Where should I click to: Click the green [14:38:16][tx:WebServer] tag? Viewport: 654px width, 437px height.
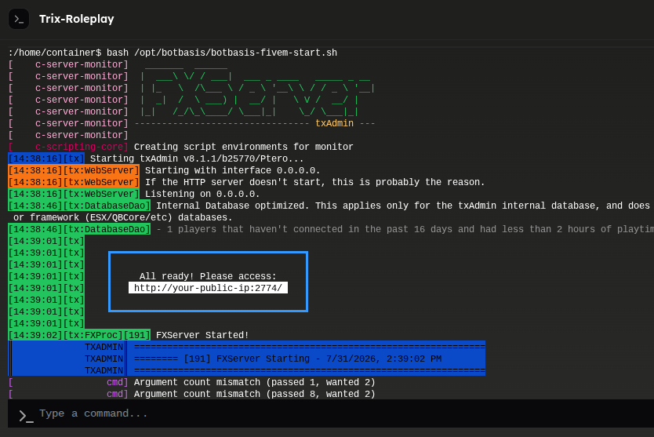(74, 194)
